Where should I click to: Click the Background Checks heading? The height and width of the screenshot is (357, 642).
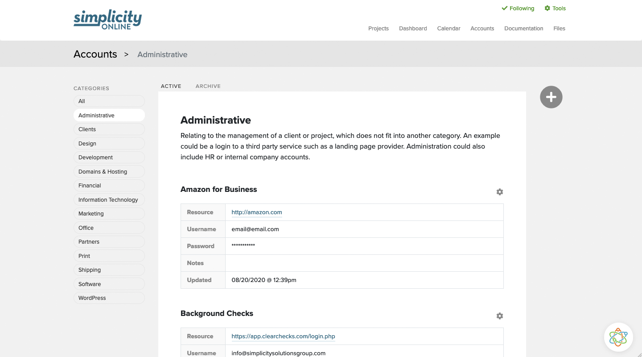click(217, 313)
